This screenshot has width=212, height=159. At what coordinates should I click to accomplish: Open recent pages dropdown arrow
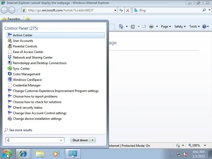click(x=17, y=10)
